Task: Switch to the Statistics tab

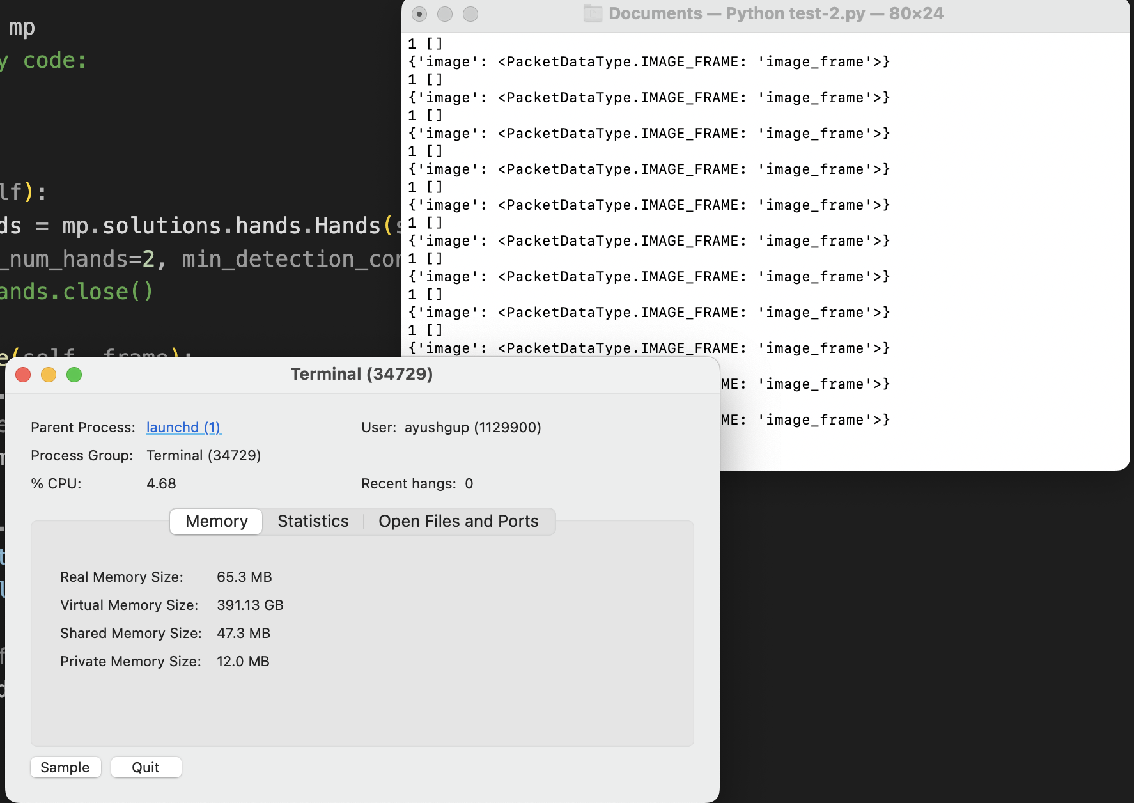Action: point(313,521)
